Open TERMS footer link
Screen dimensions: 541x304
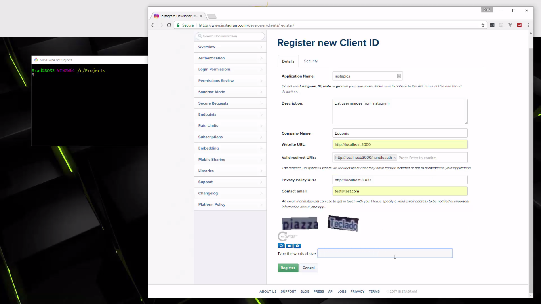tap(374, 291)
